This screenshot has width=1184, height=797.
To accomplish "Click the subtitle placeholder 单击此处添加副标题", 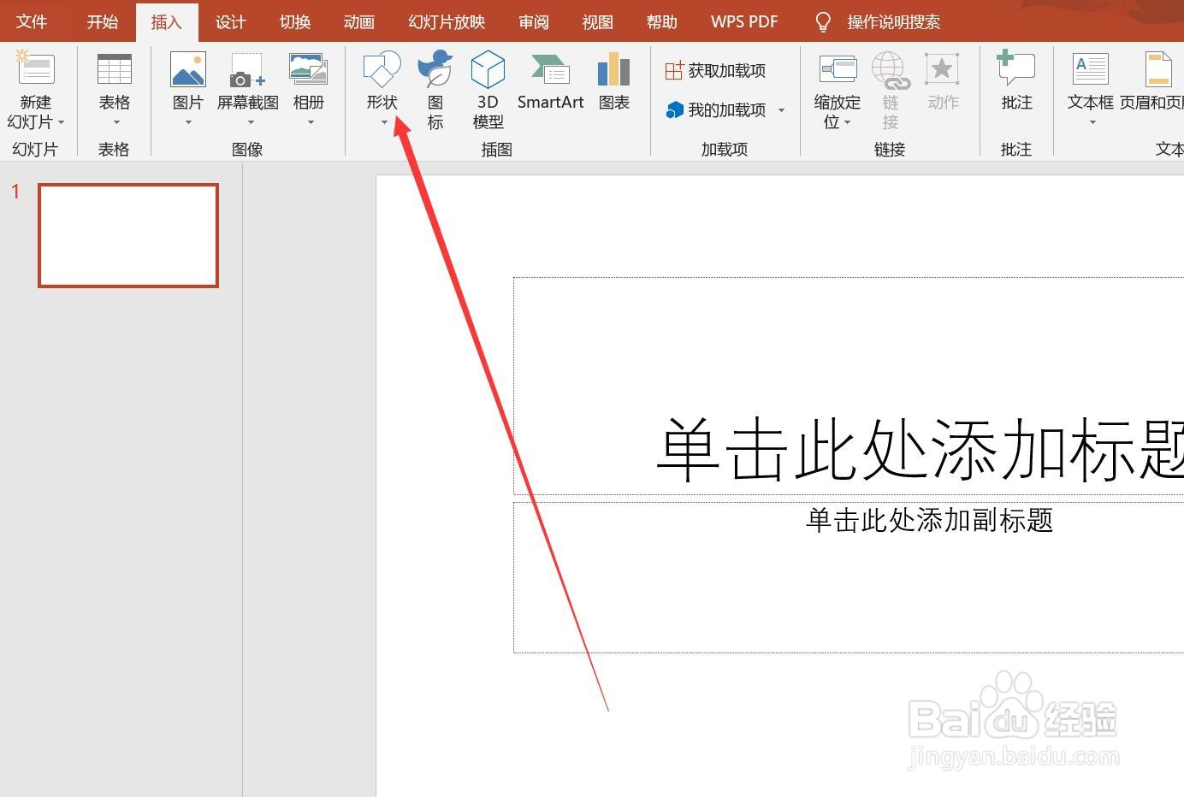I will pos(929,521).
